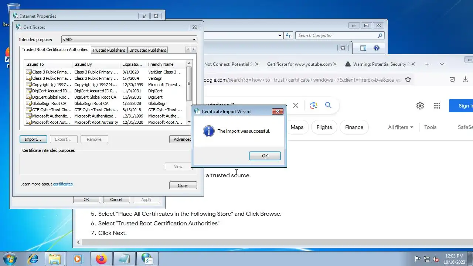Click OK in Internet Properties window
This screenshot has height=266, width=473.
[x=86, y=199]
